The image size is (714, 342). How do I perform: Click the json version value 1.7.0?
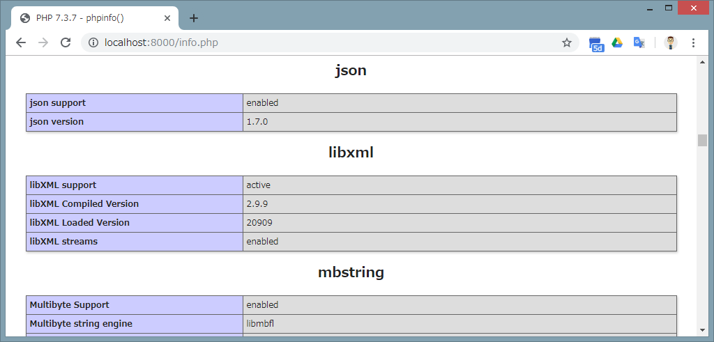257,122
